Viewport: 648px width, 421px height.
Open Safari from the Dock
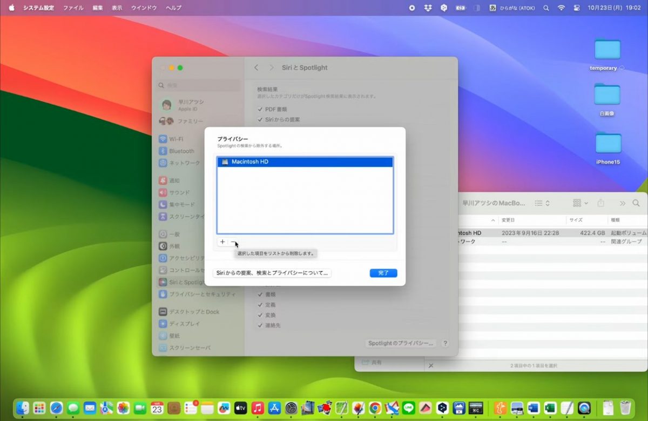pyautogui.click(x=56, y=408)
